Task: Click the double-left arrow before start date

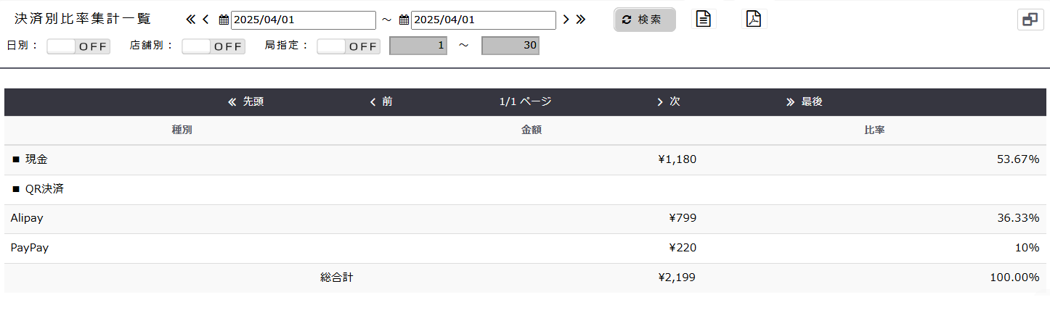Action: click(191, 20)
